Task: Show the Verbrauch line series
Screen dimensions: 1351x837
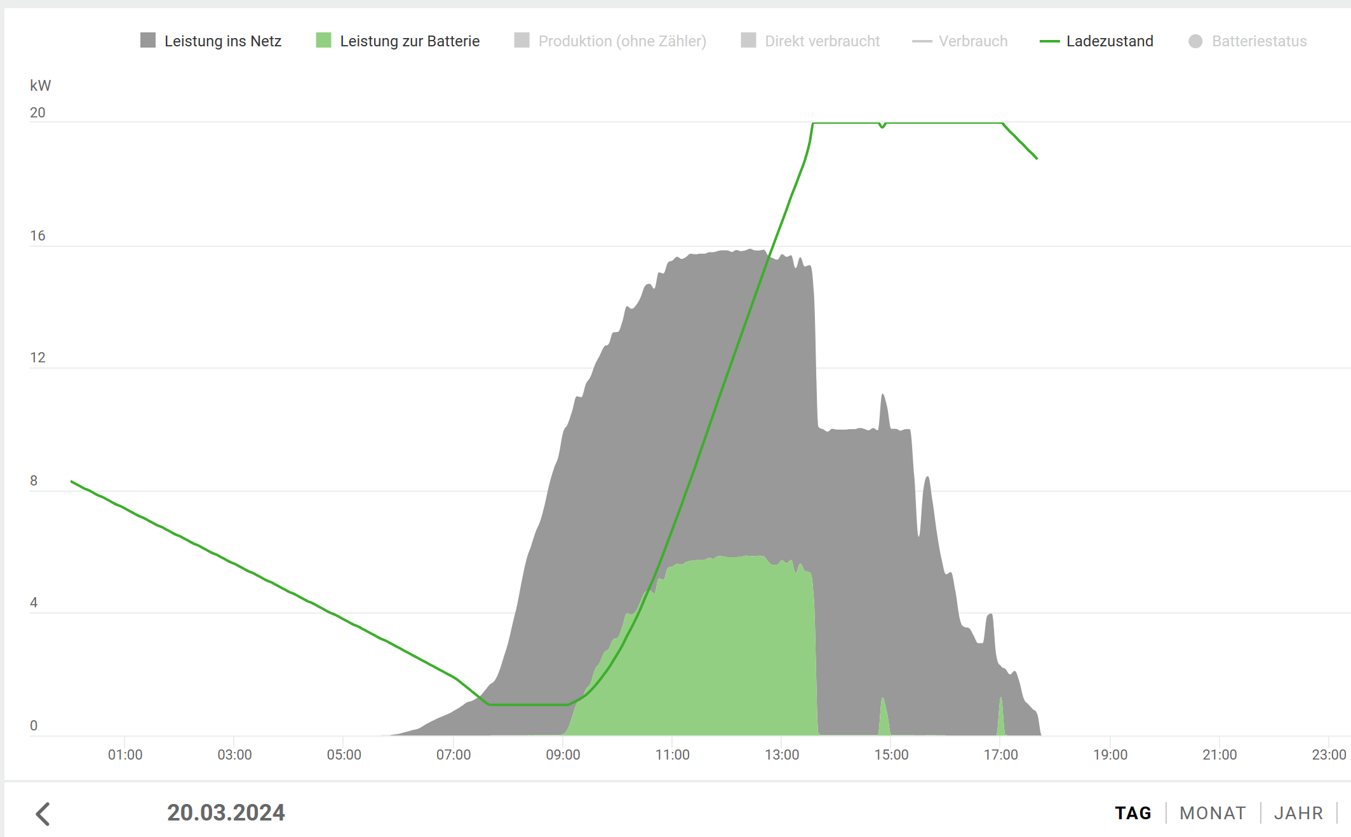Action: [973, 41]
